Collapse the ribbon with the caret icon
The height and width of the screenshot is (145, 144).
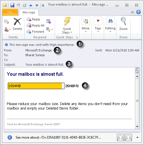tap(132, 12)
